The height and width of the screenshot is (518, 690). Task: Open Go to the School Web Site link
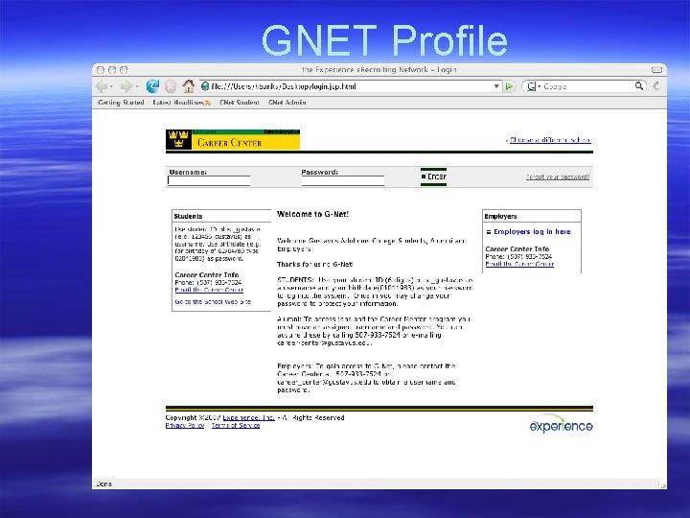click(x=213, y=302)
